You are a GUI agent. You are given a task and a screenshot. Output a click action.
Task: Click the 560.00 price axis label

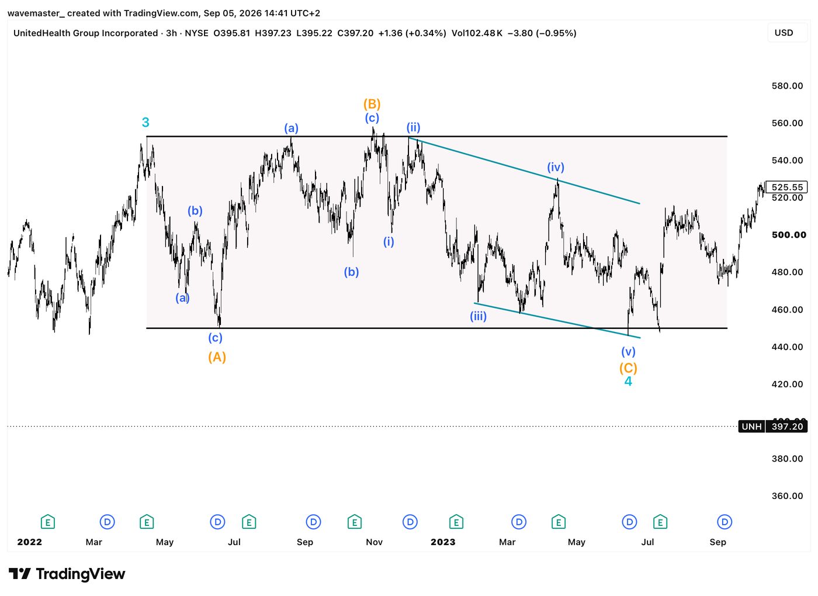[x=787, y=123]
